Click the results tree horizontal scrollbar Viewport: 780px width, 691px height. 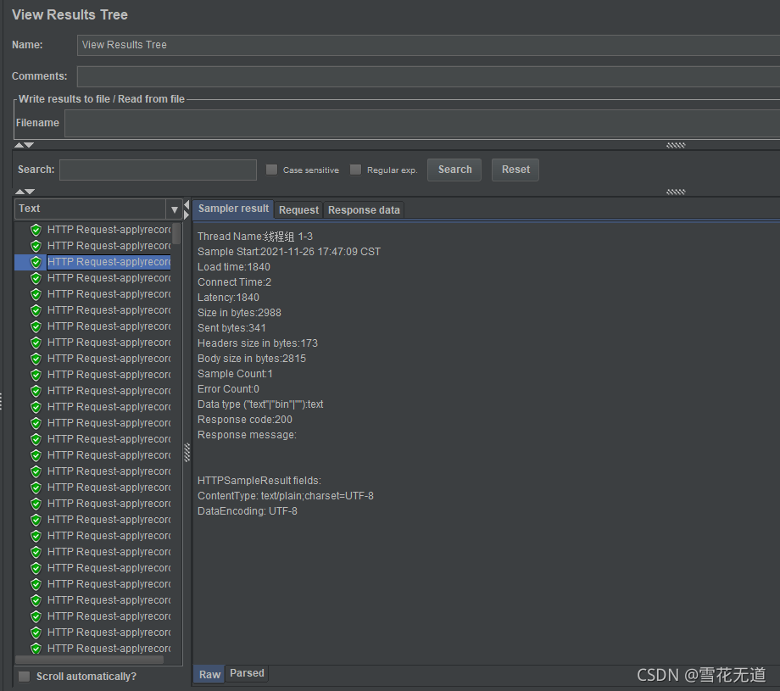pos(90,660)
